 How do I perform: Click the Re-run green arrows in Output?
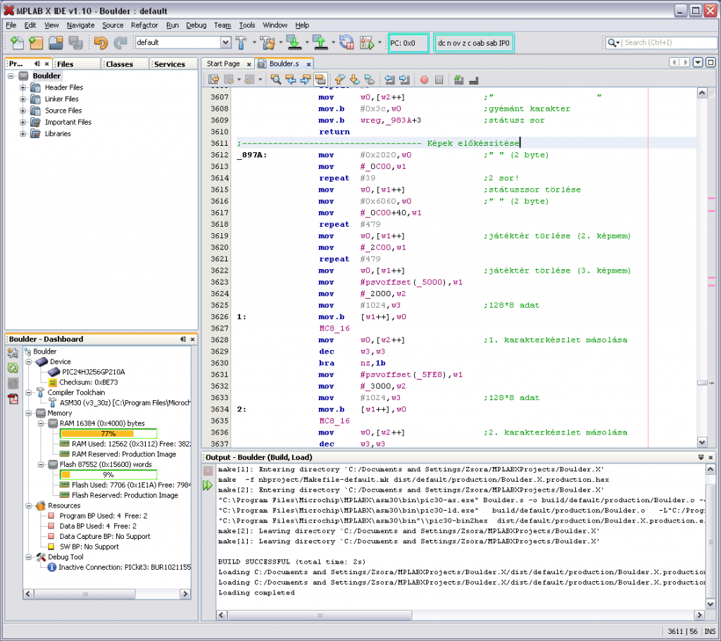208,485
